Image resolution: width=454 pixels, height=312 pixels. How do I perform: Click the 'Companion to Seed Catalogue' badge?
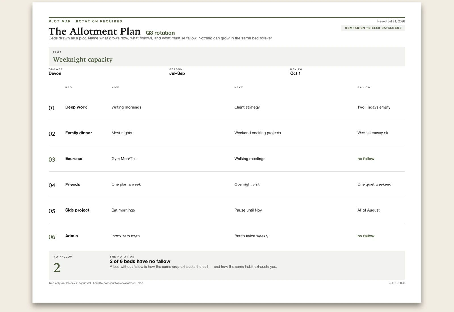pos(373,28)
